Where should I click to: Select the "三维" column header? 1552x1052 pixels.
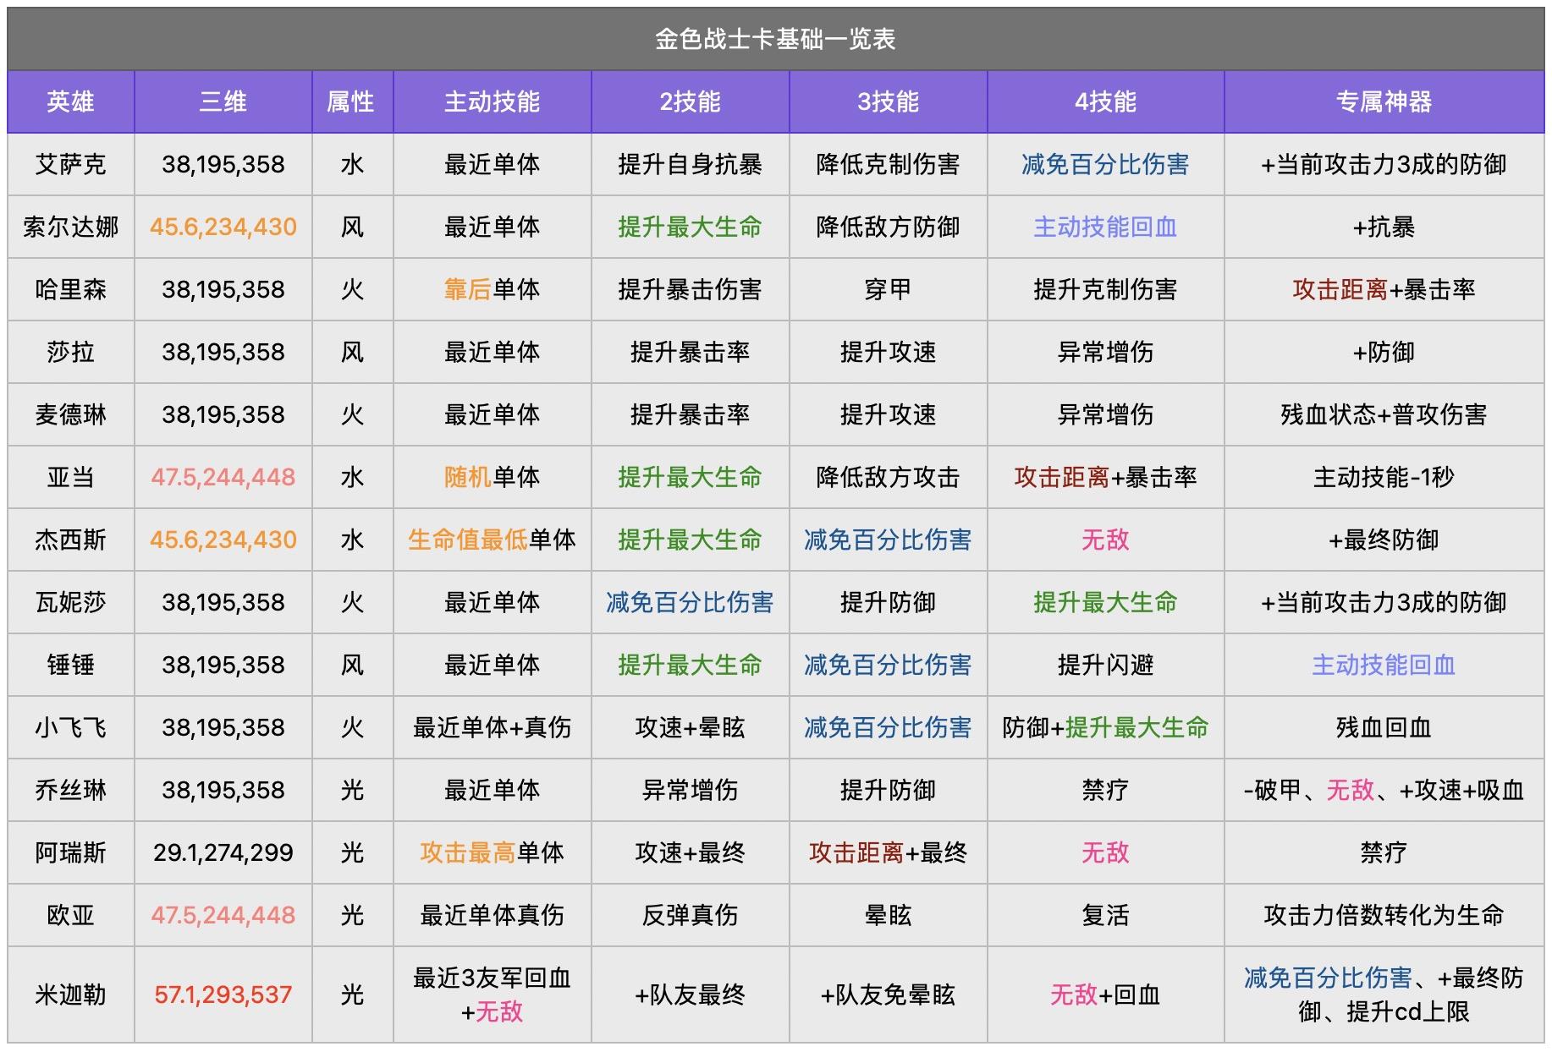[223, 102]
